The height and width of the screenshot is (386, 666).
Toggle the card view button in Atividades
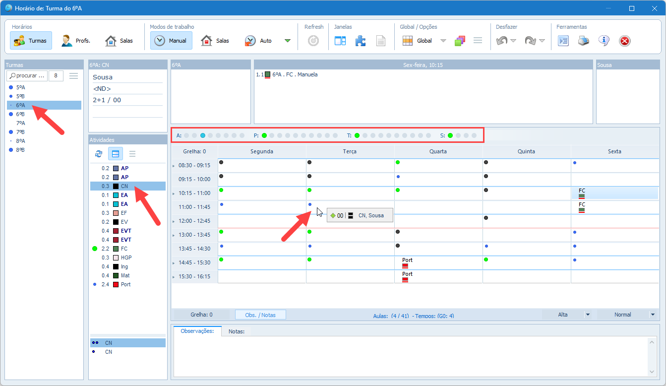point(116,154)
